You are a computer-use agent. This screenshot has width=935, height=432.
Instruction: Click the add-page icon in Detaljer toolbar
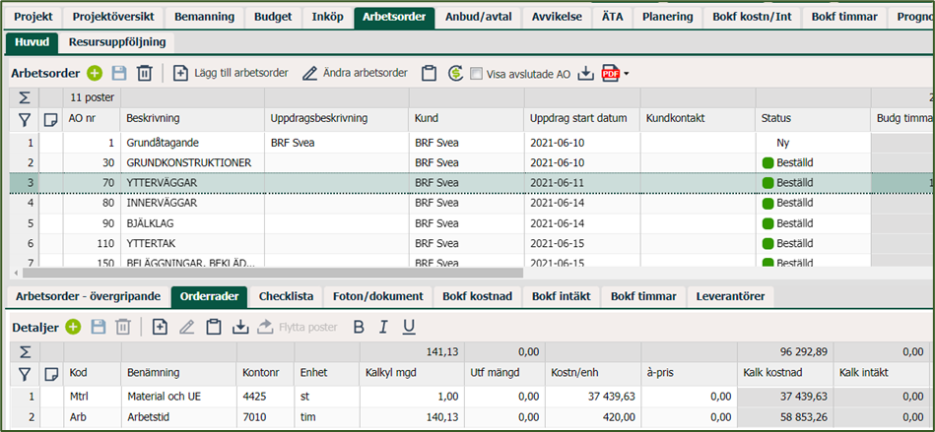[160, 327]
